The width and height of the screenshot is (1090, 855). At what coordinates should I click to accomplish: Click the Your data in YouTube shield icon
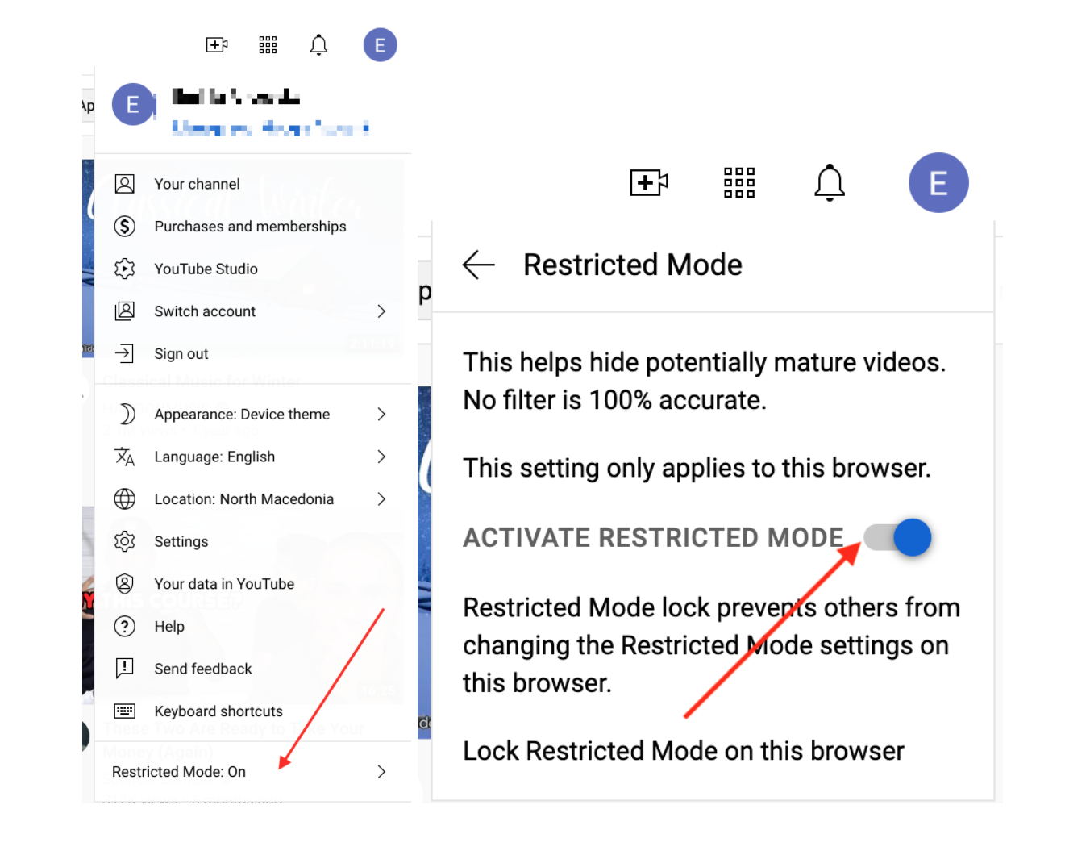(x=125, y=584)
